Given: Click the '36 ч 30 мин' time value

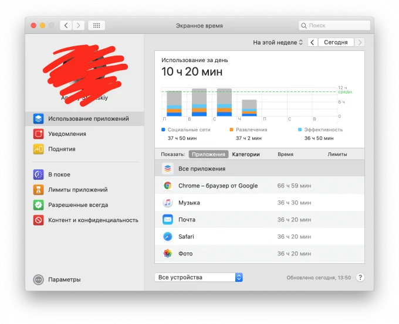Looking at the screenshot, I should [294, 203].
